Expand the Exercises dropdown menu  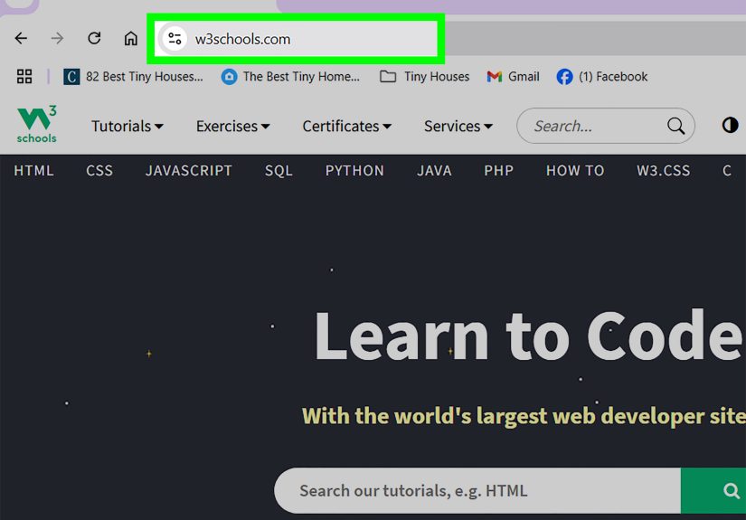point(232,126)
